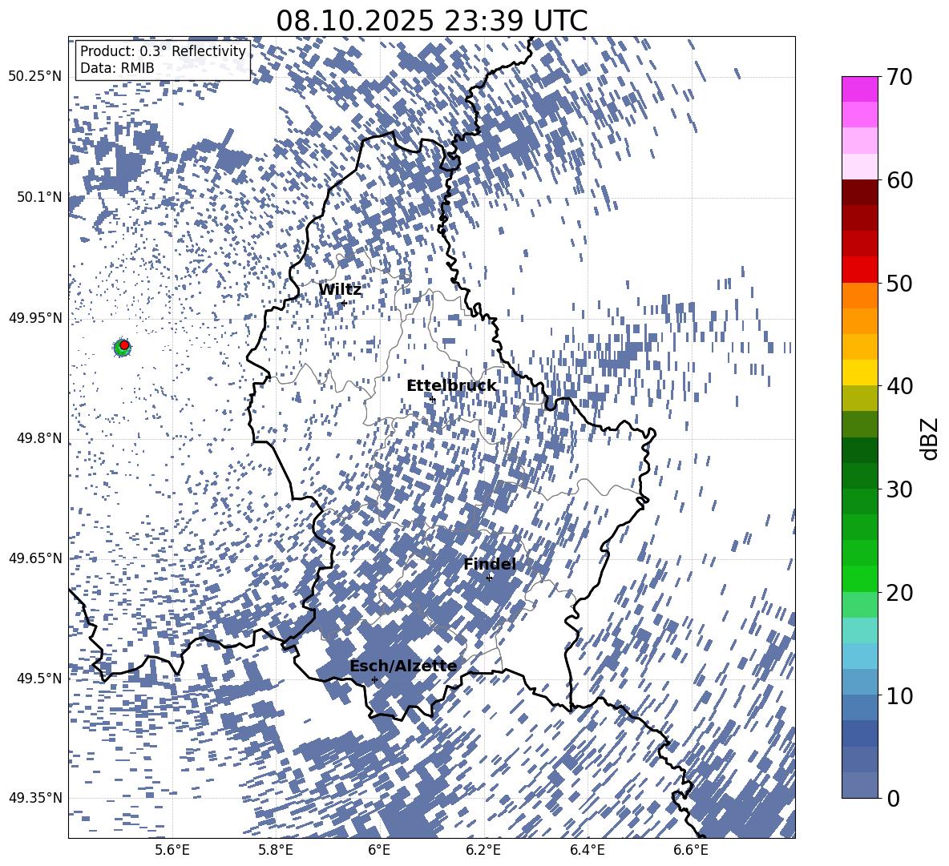Image resolution: width=949 pixels, height=866 pixels.
Task: Click the title 08.10.2025 23:39 UTC
Action: [x=431, y=21]
